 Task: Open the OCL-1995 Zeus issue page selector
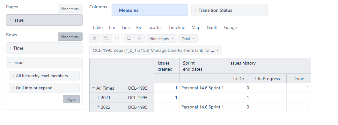pyautogui.click(x=156, y=50)
